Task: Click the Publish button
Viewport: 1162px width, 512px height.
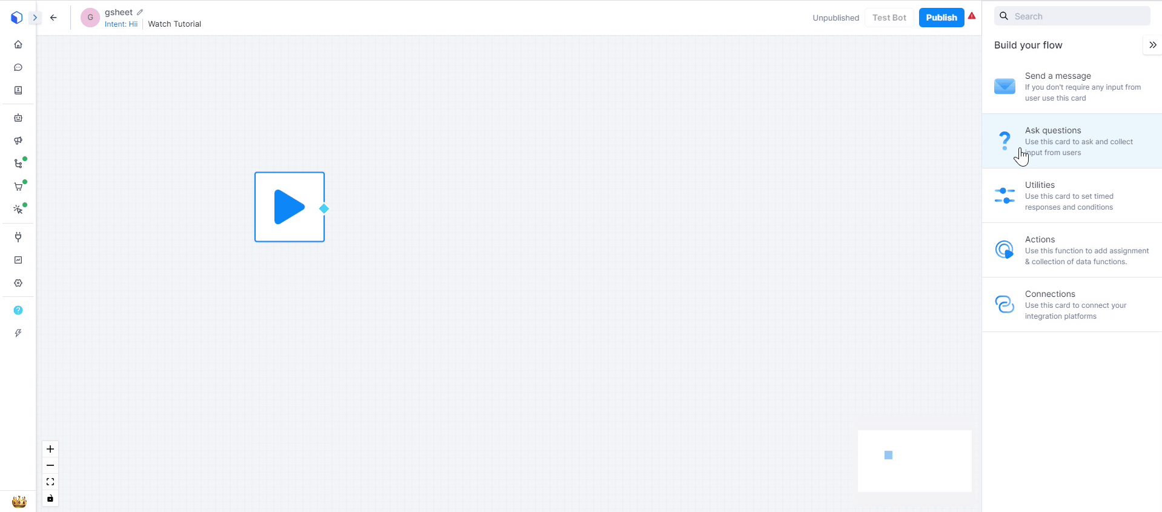Action: click(941, 18)
